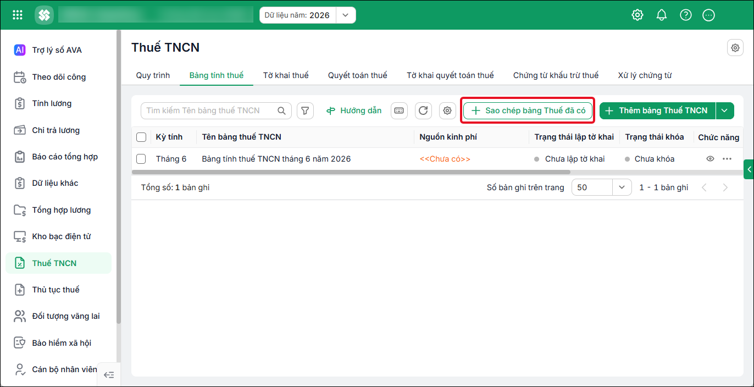Switch to the Quy trình tab
This screenshot has width=754, height=387.
click(153, 75)
